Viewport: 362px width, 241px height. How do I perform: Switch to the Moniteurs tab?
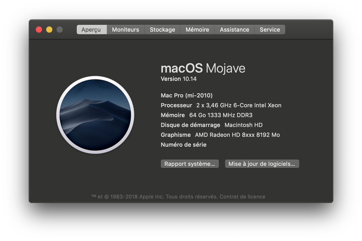tap(126, 30)
